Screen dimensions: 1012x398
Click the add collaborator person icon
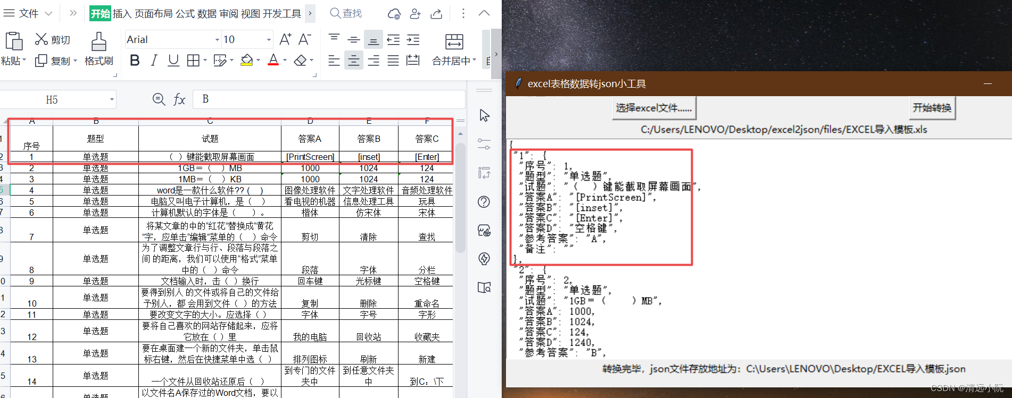416,14
